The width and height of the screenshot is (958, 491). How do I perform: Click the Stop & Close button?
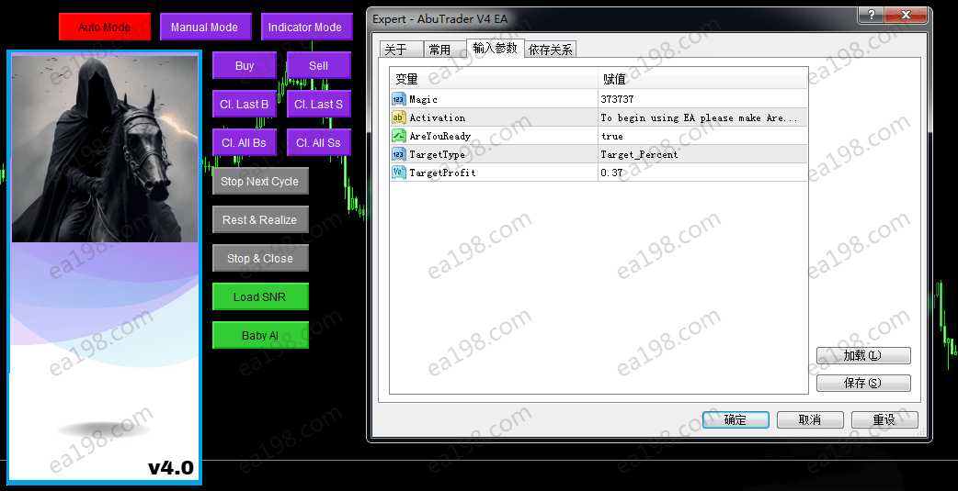point(260,259)
